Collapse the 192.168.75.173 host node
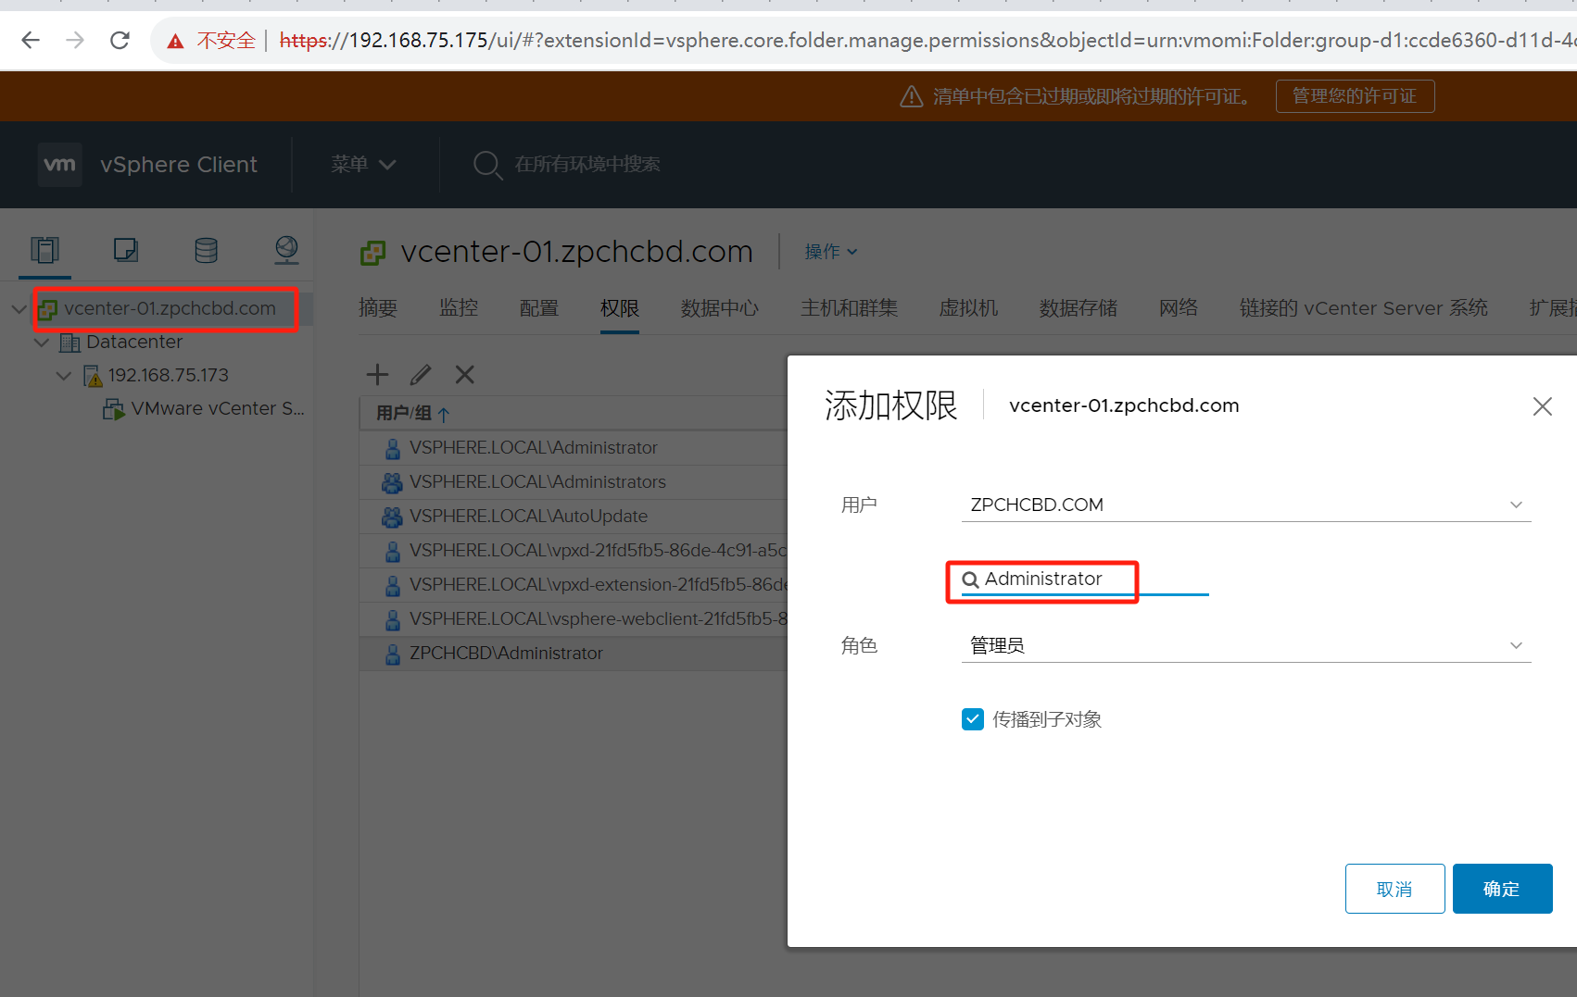 64,376
